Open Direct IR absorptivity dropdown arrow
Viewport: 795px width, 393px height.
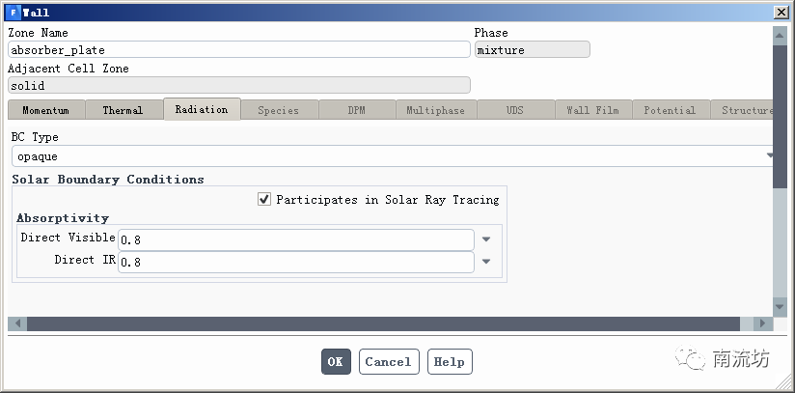coord(486,262)
